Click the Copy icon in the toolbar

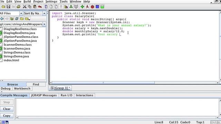tap(30, 7)
